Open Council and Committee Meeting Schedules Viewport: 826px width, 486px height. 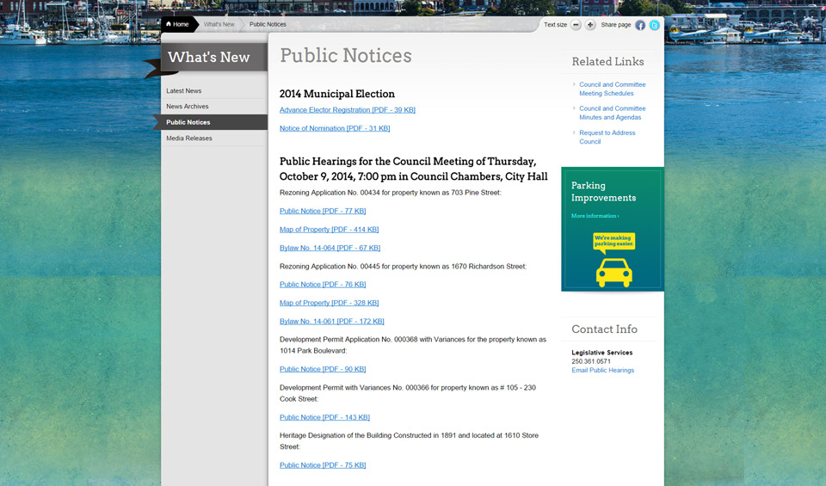[612, 89]
